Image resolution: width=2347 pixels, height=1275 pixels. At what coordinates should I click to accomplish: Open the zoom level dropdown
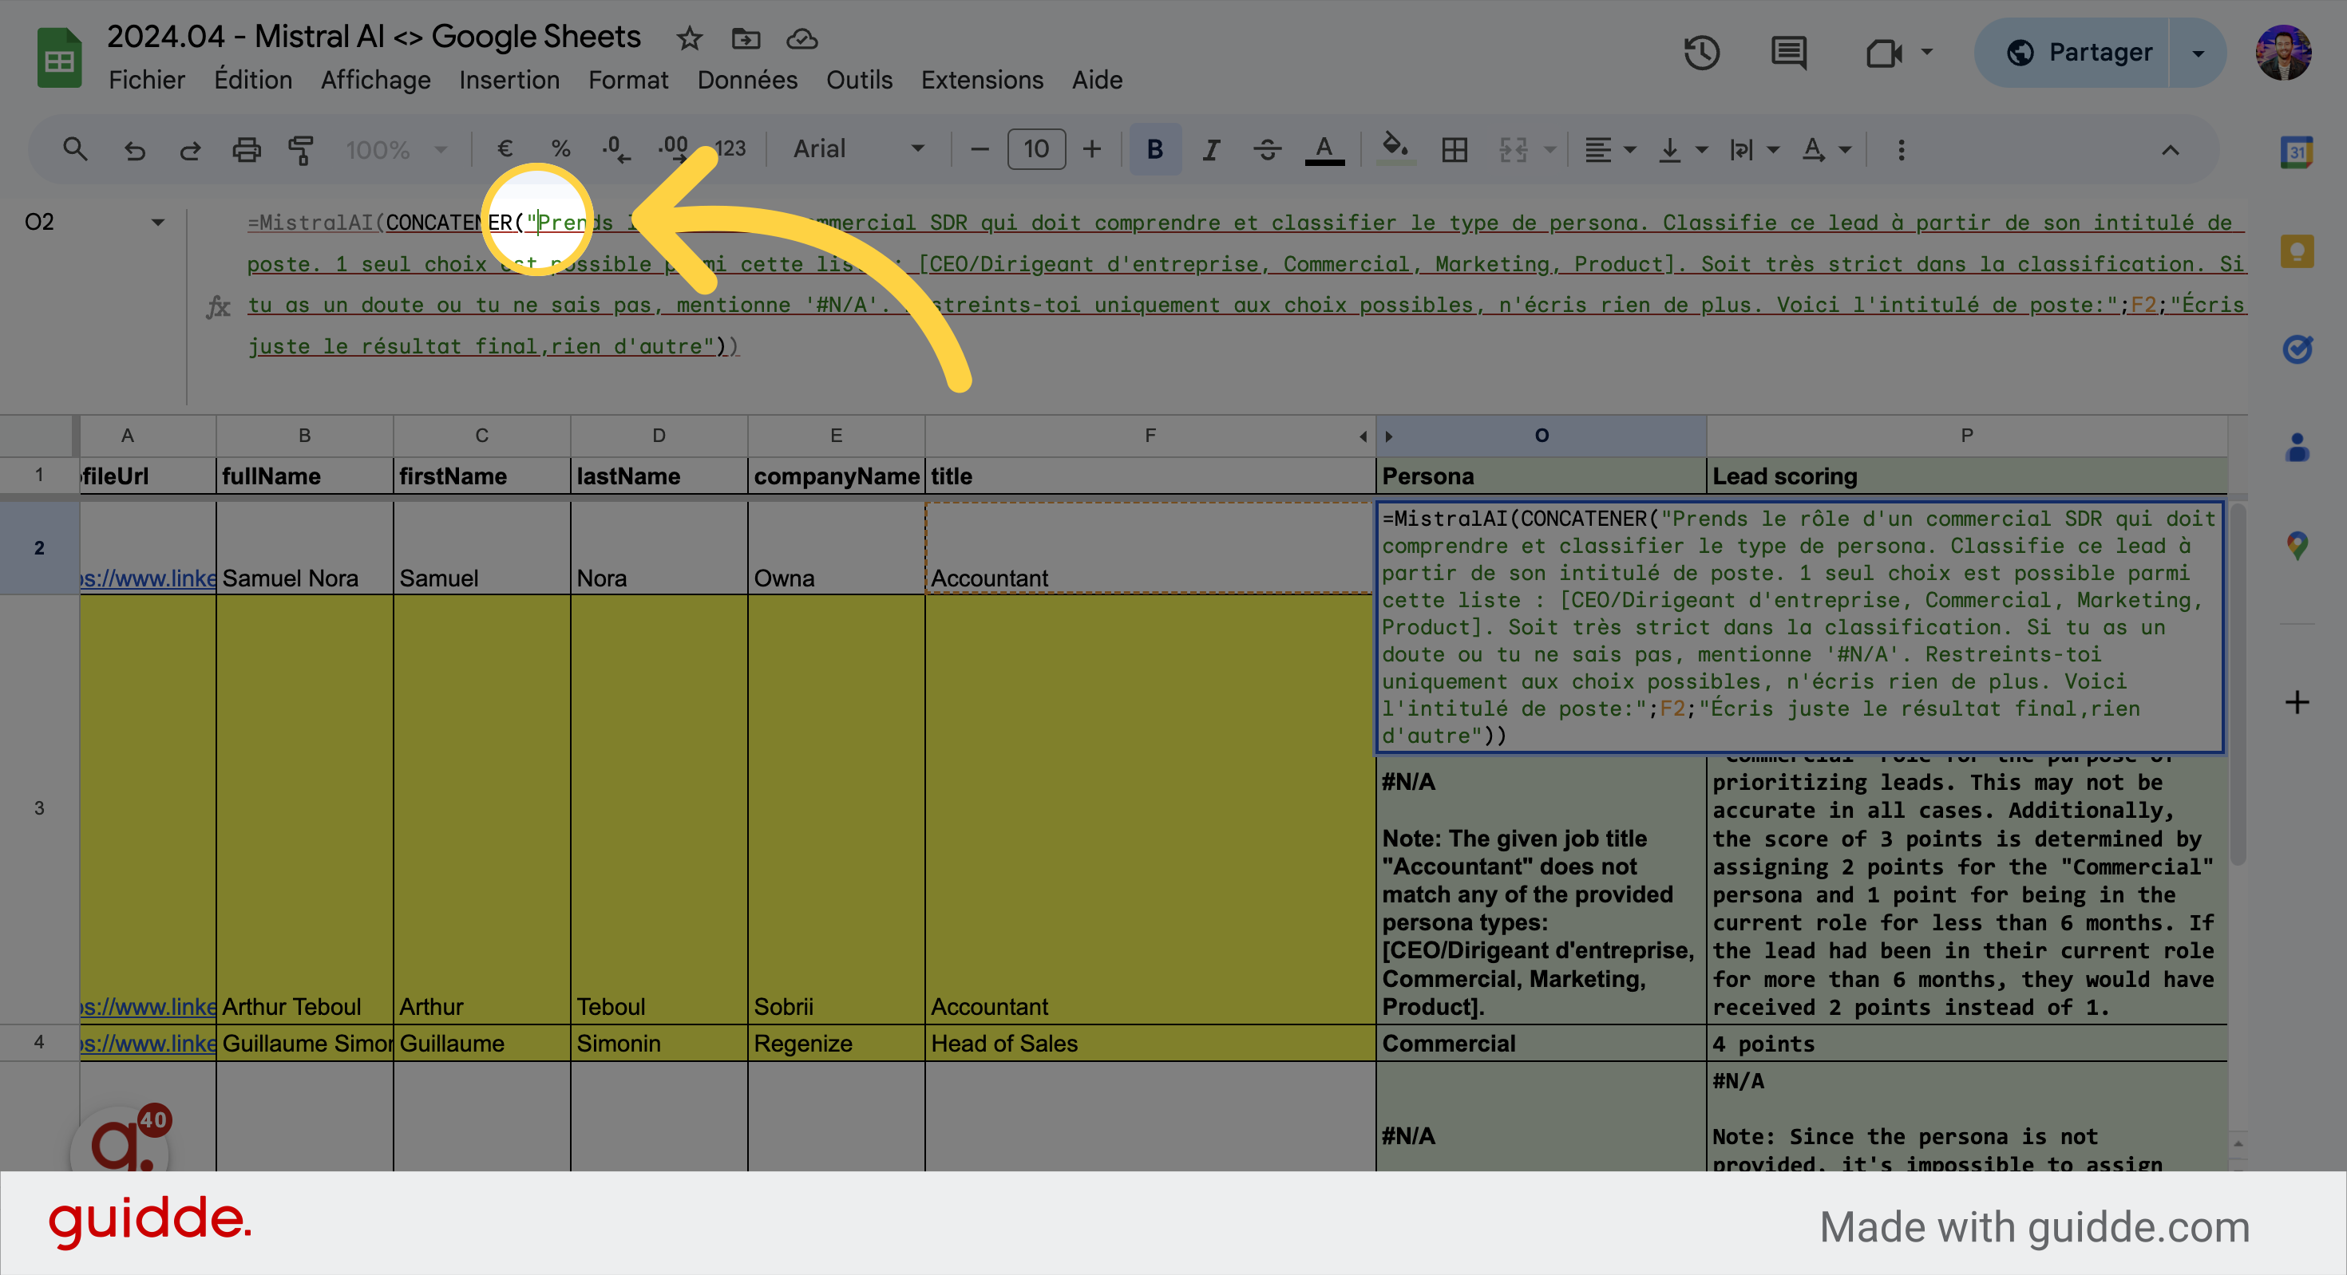tap(395, 148)
